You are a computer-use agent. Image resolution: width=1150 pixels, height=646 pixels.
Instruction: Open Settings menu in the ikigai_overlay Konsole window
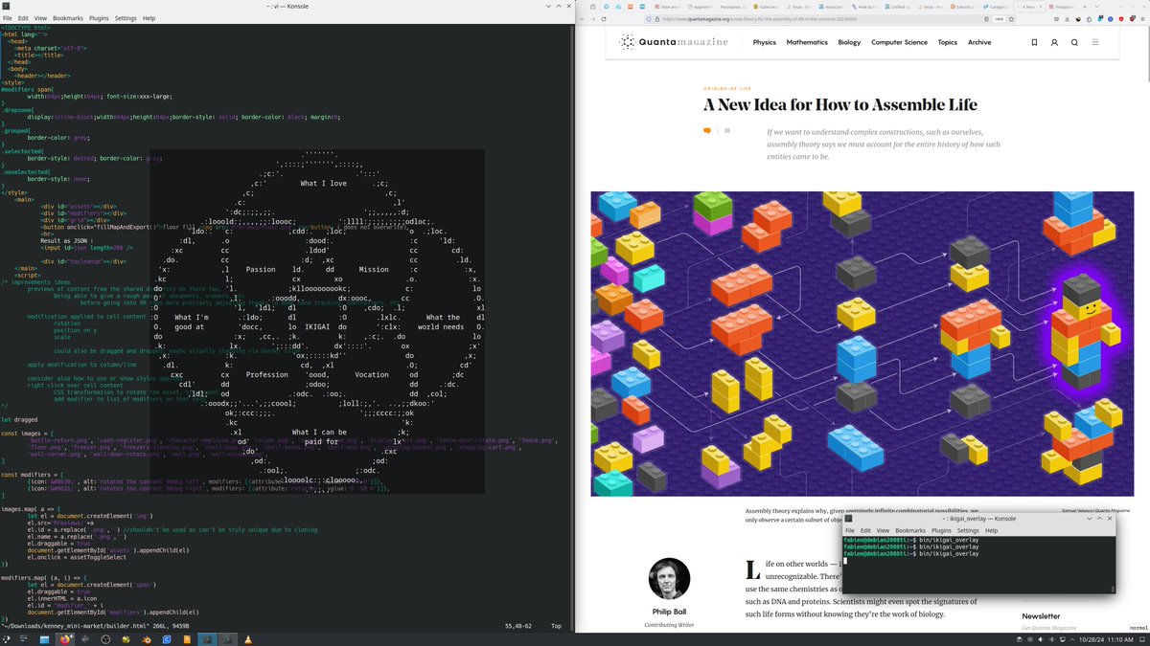(968, 530)
